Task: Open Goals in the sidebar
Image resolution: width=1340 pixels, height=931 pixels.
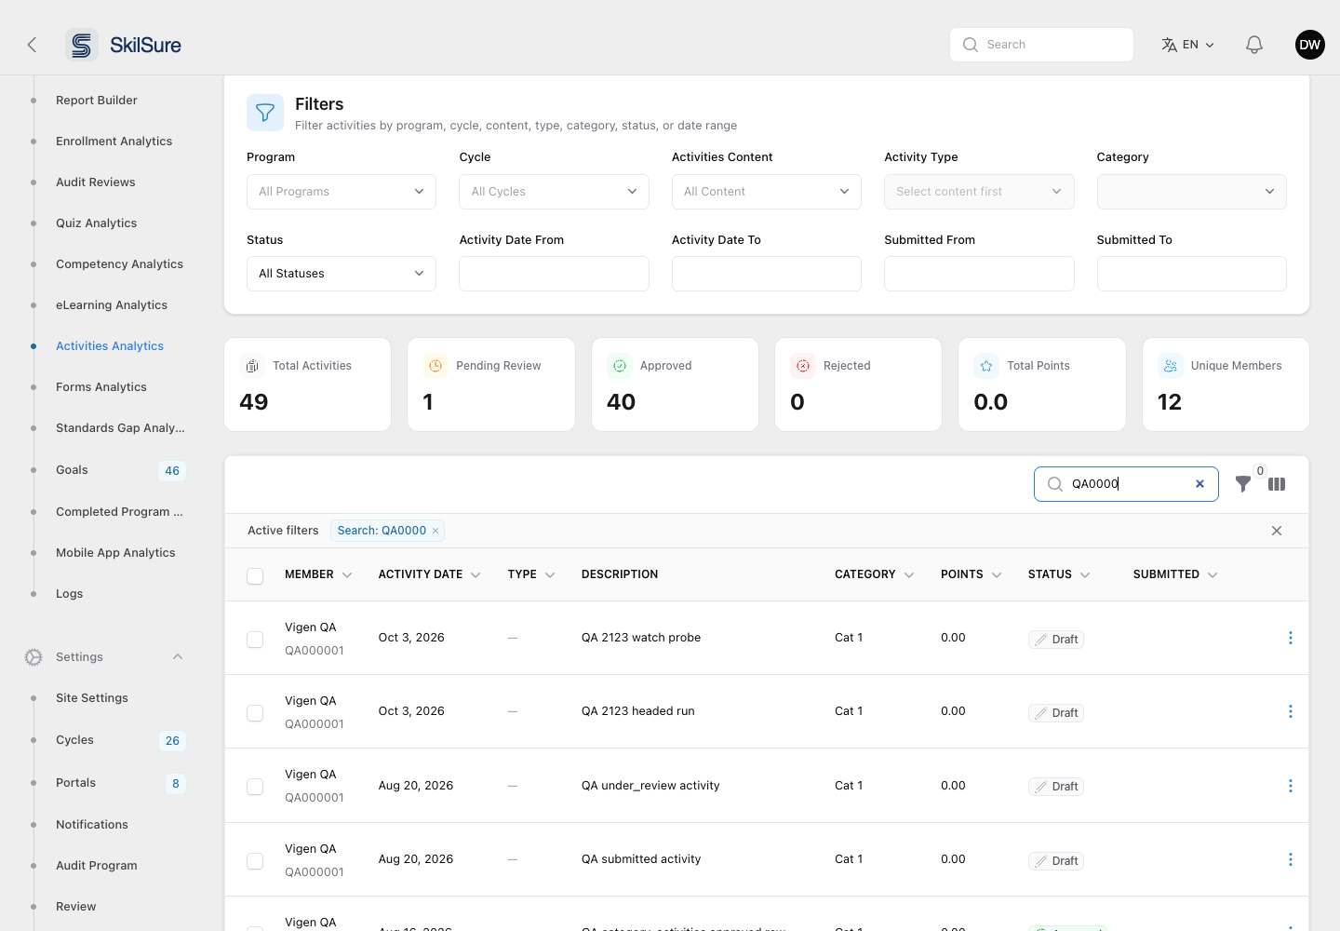Action: (x=72, y=470)
